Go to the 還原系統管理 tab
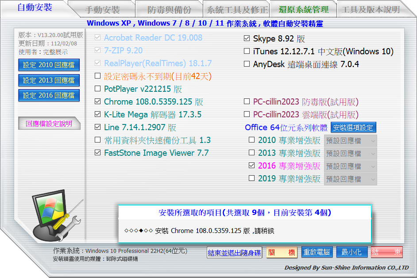Viewport: 417px width, 278px height. [x=304, y=10]
